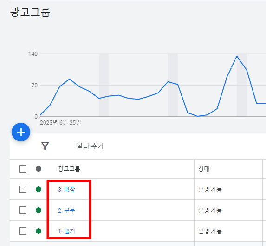This screenshot has height=246, width=266.
Task: Click green status dot for 2. 구문
Action: click(x=39, y=210)
